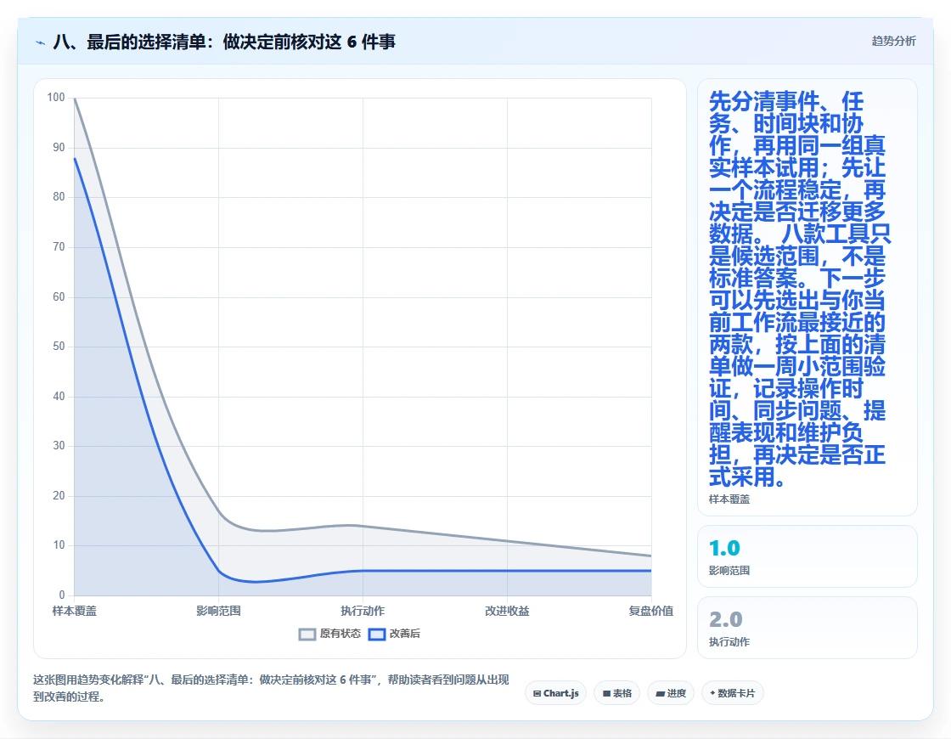Image resolution: width=951 pixels, height=739 pixels.
Task: Select the Chart.js tag pill
Action: pyautogui.click(x=555, y=693)
